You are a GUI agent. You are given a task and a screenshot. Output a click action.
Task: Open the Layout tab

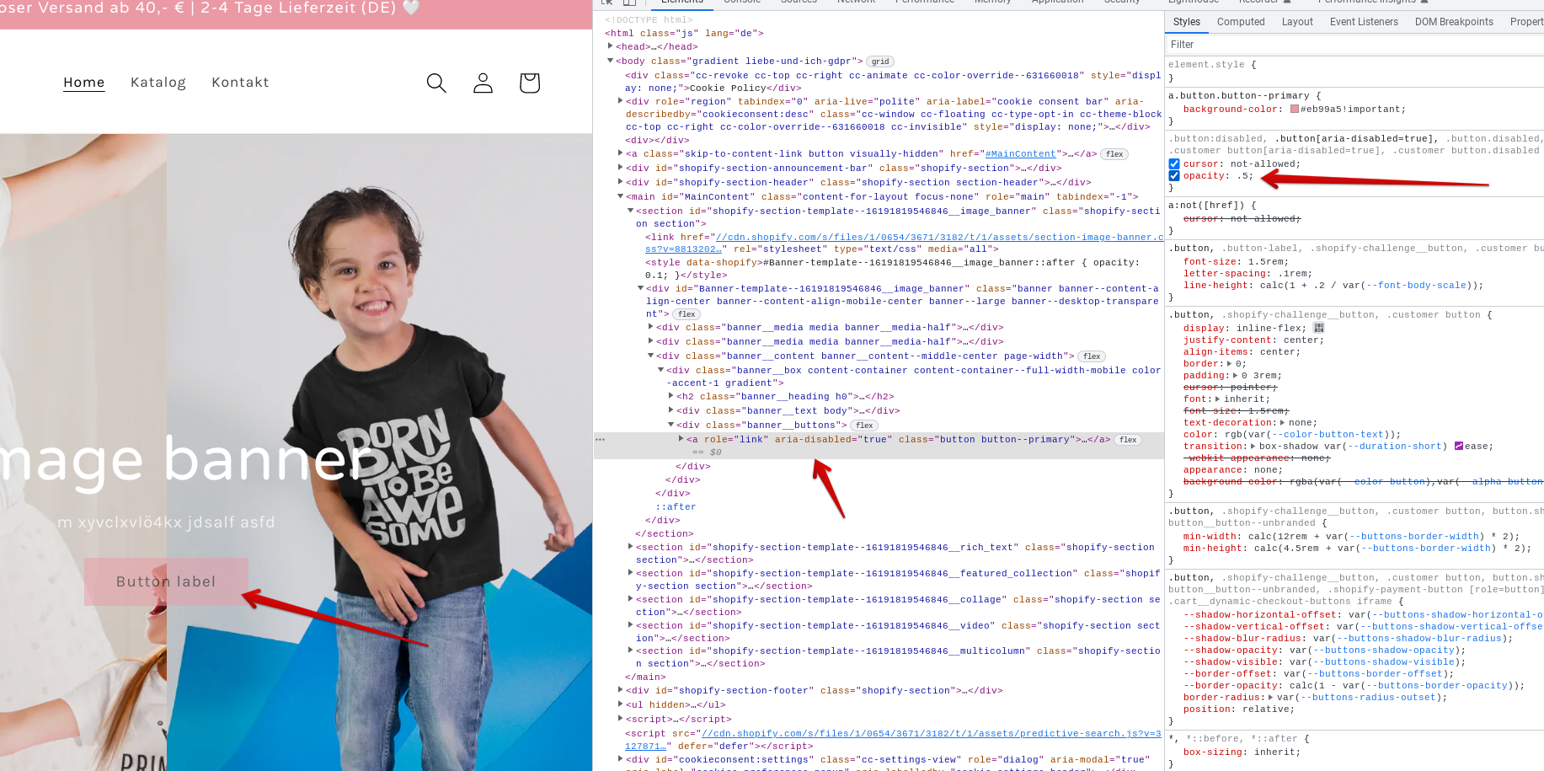(x=1297, y=22)
